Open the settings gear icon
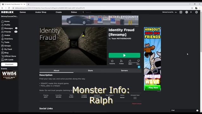Viewport: 202px width, 114px height. (196, 12)
